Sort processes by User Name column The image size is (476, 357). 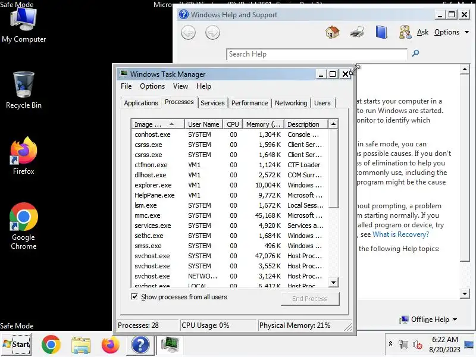tap(203, 124)
